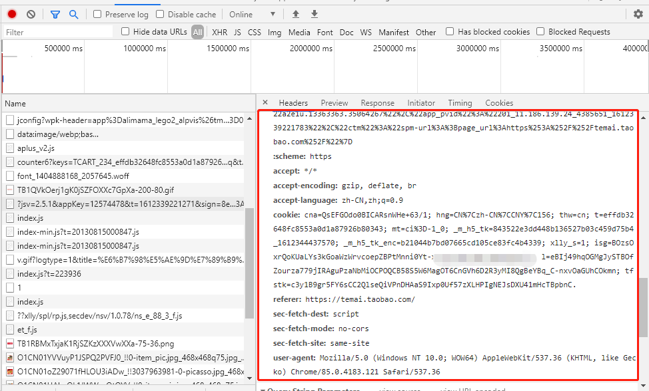Export HAR file with download arrow

315,15
